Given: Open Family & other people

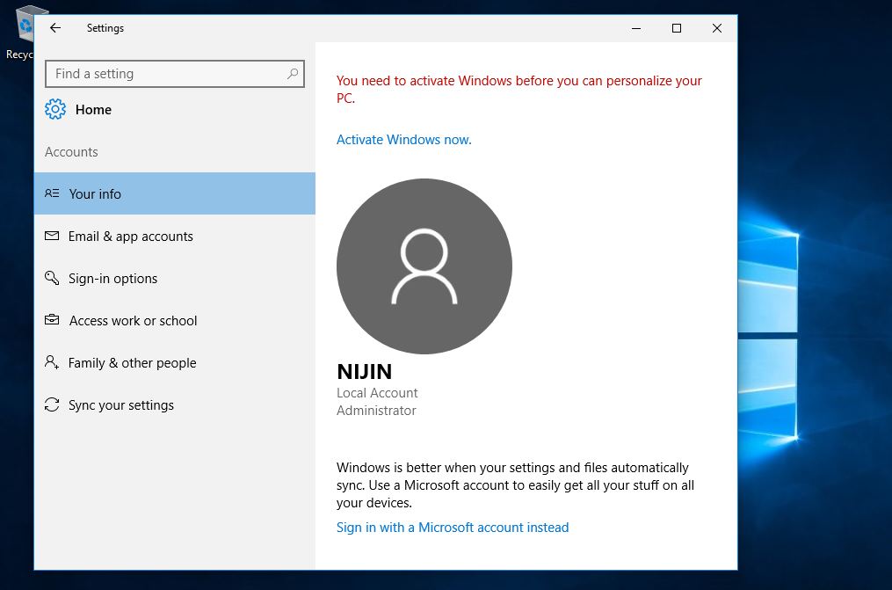Looking at the screenshot, I should (x=175, y=362).
